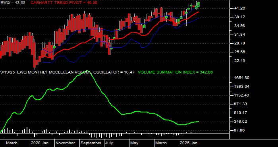This screenshot has height=147, width=278.
Task: Click the EWQ = 43.68 price label
Action: click(x=13, y=3)
